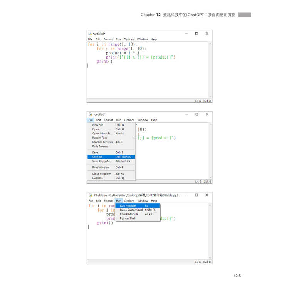Choose Check Module Alt+X entry

click(x=138, y=214)
